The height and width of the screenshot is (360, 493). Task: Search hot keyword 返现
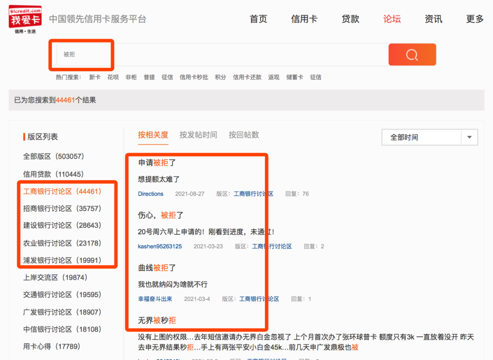pos(273,77)
